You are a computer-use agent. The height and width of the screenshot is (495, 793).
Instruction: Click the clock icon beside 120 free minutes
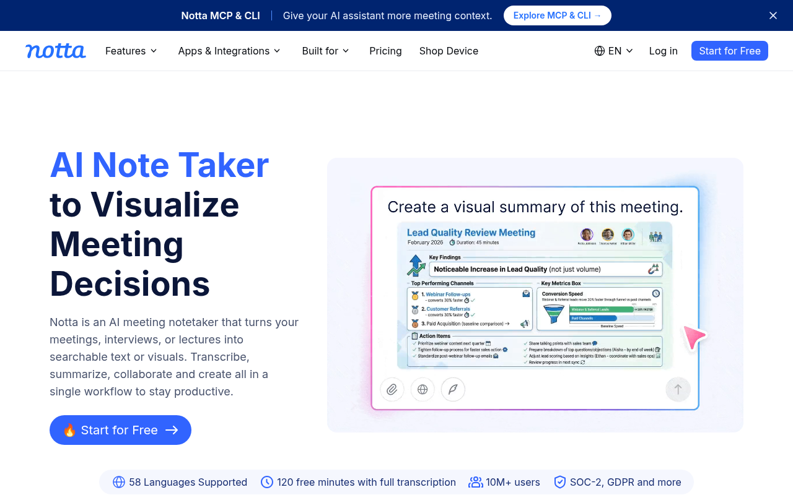[x=267, y=482]
